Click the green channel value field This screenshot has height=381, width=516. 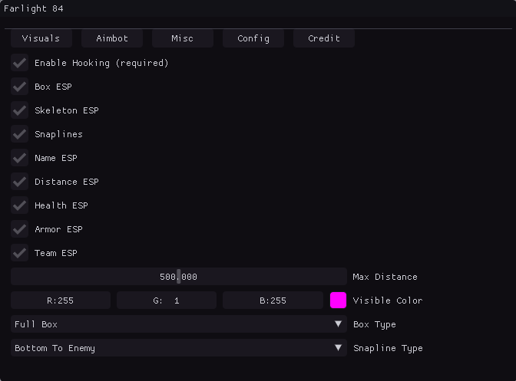167,301
